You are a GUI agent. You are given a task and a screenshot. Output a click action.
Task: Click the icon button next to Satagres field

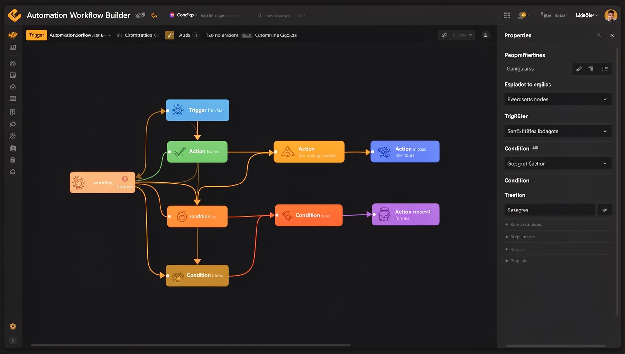coord(604,210)
